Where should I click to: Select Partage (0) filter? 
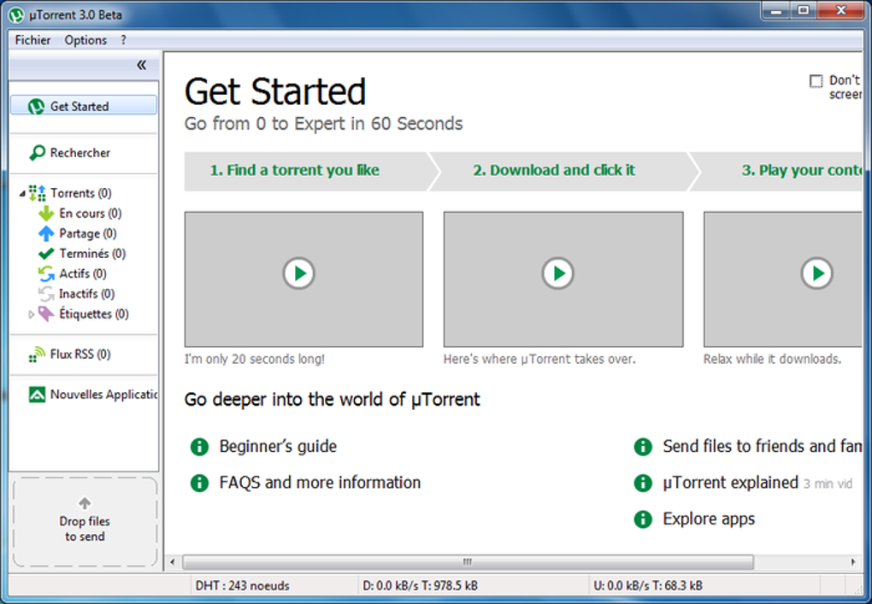click(88, 233)
